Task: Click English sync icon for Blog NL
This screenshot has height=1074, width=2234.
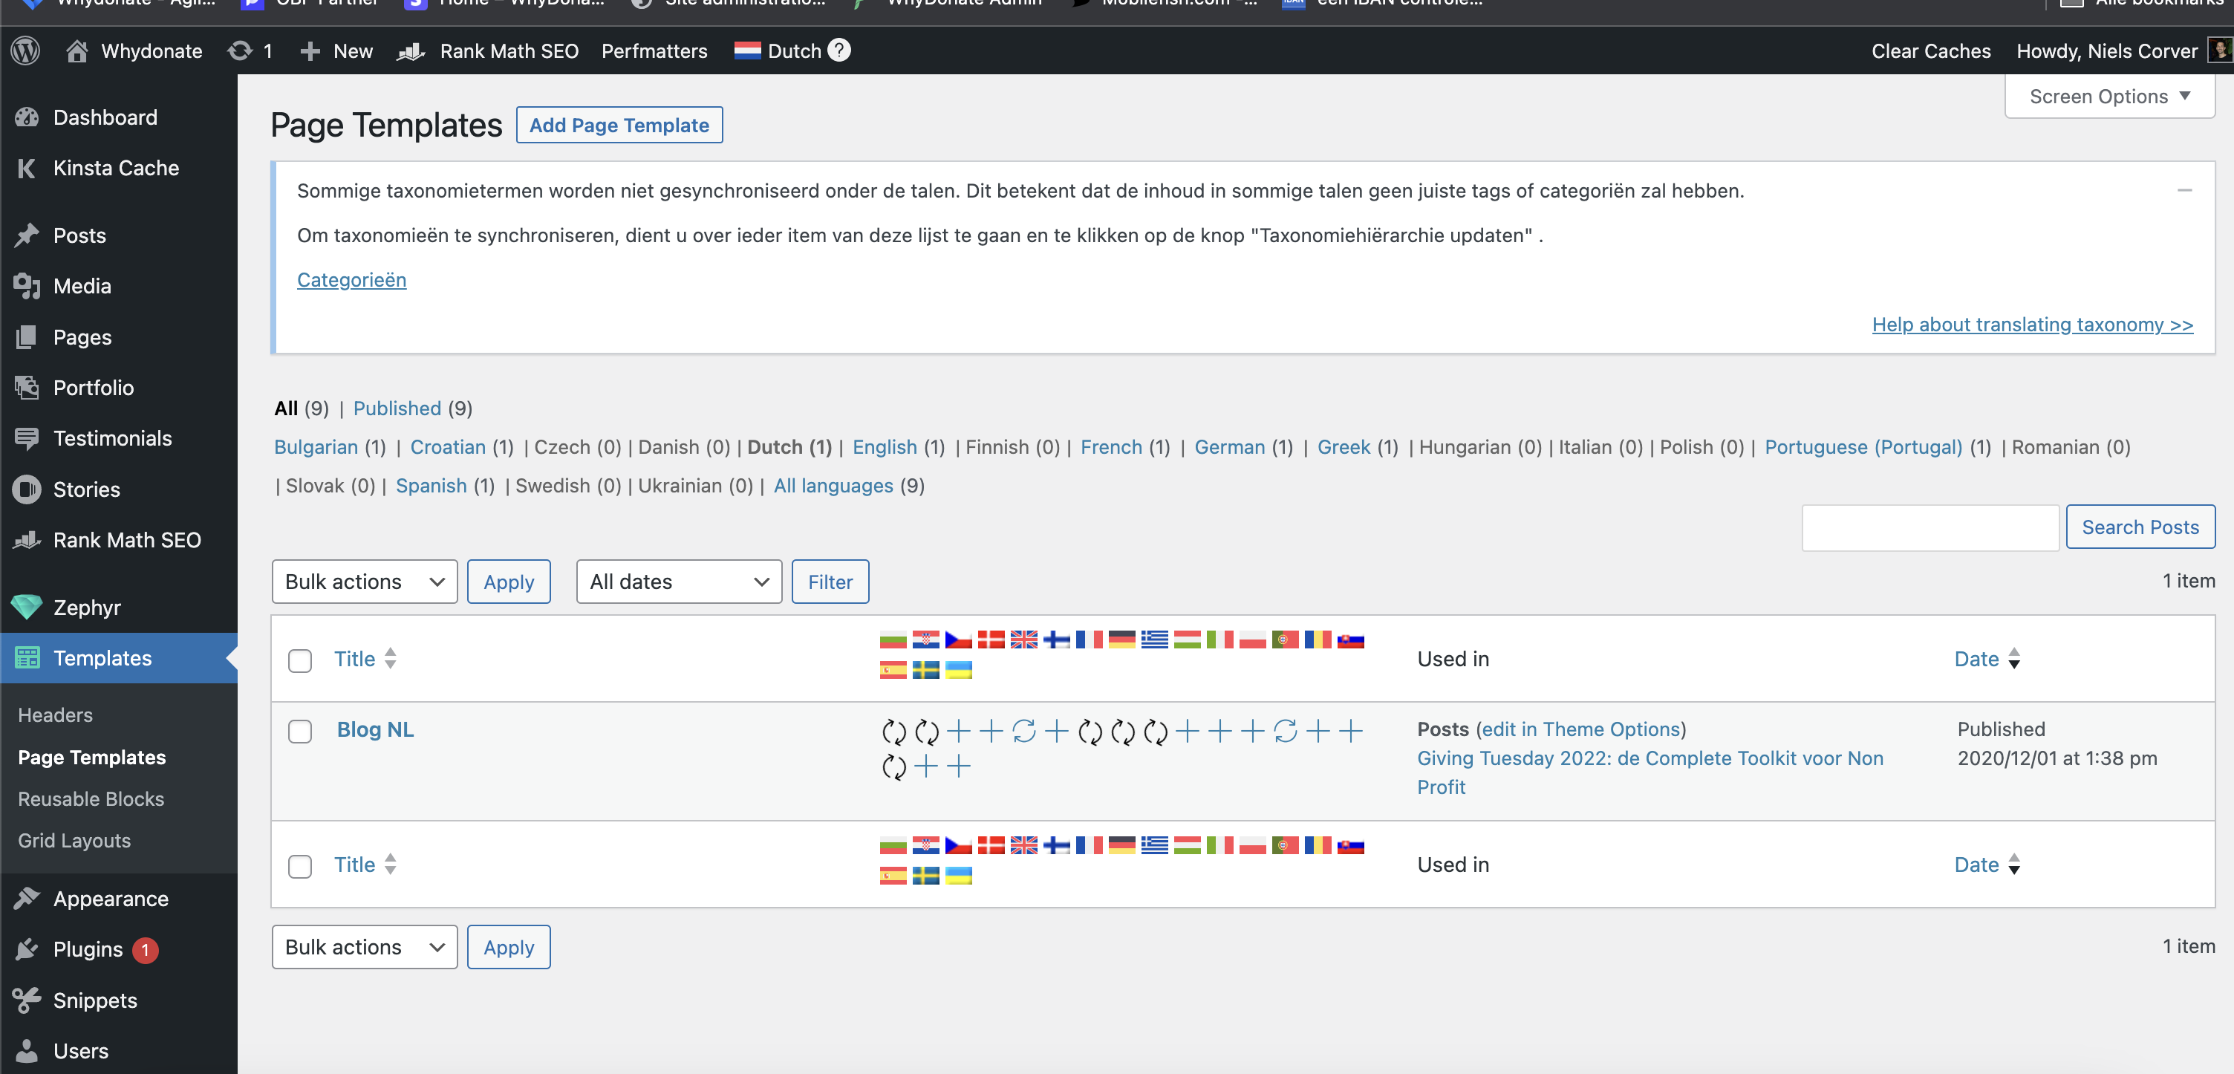Action: click(x=1024, y=732)
